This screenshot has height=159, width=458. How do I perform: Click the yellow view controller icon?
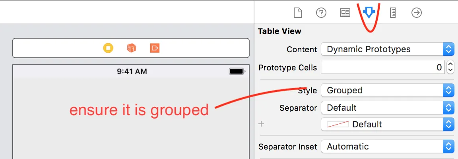coord(108,48)
